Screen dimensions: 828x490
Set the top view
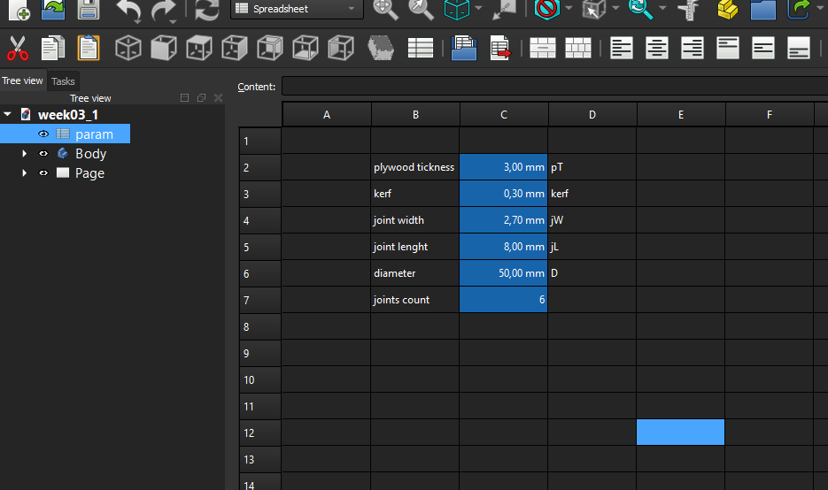coord(199,48)
